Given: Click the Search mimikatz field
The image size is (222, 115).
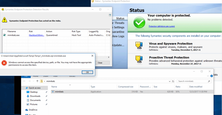Looking at the screenshot, I should 193,81.
